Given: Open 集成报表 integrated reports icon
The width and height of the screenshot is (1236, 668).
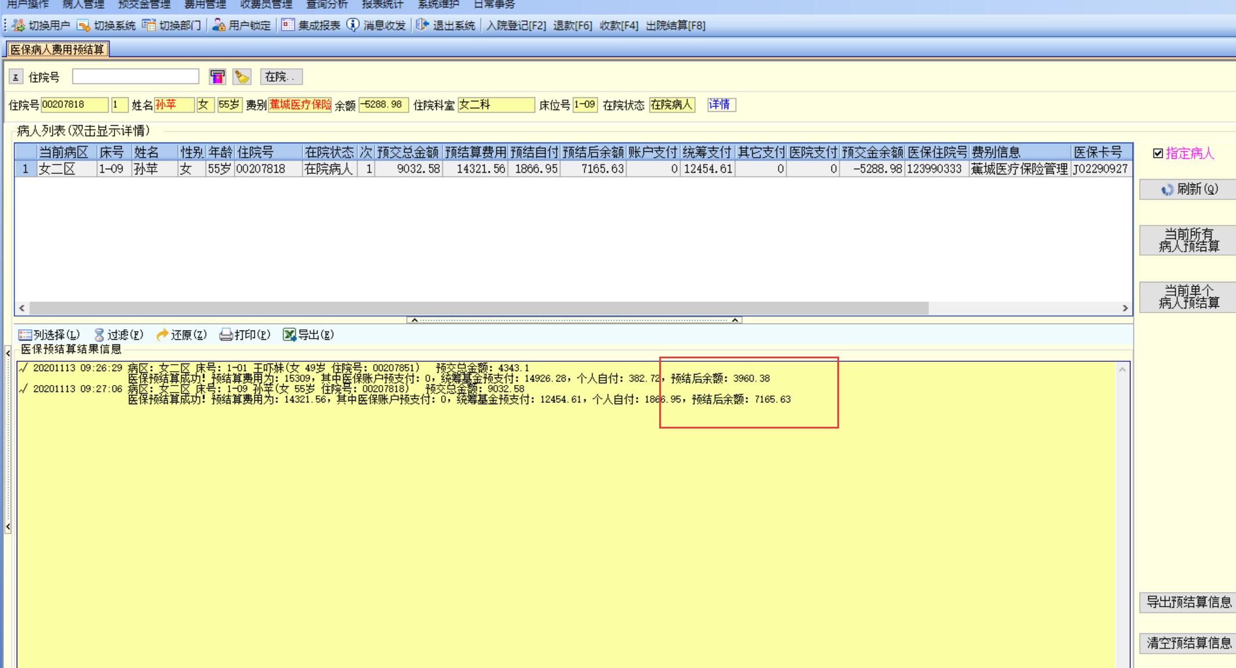Looking at the screenshot, I should (x=288, y=26).
